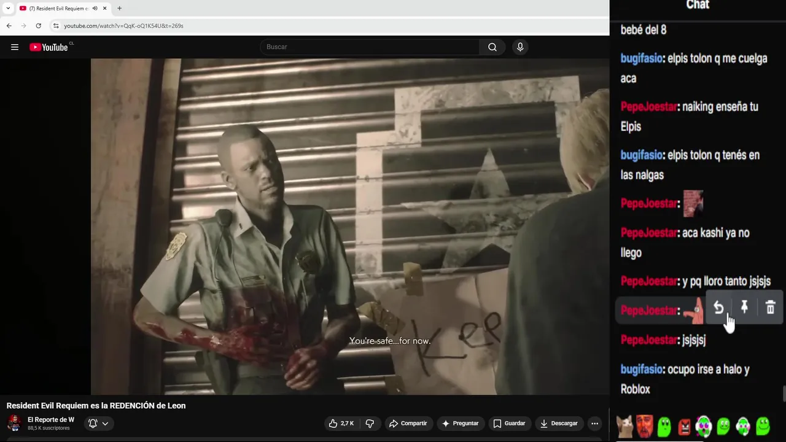
Task: Click bugifasio 'elpis tolon q me cuelga' message
Action: pos(694,68)
